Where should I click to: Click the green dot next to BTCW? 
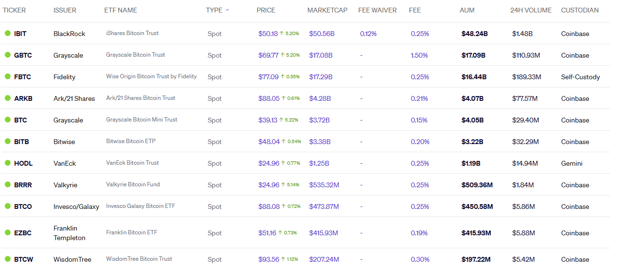click(x=8, y=259)
